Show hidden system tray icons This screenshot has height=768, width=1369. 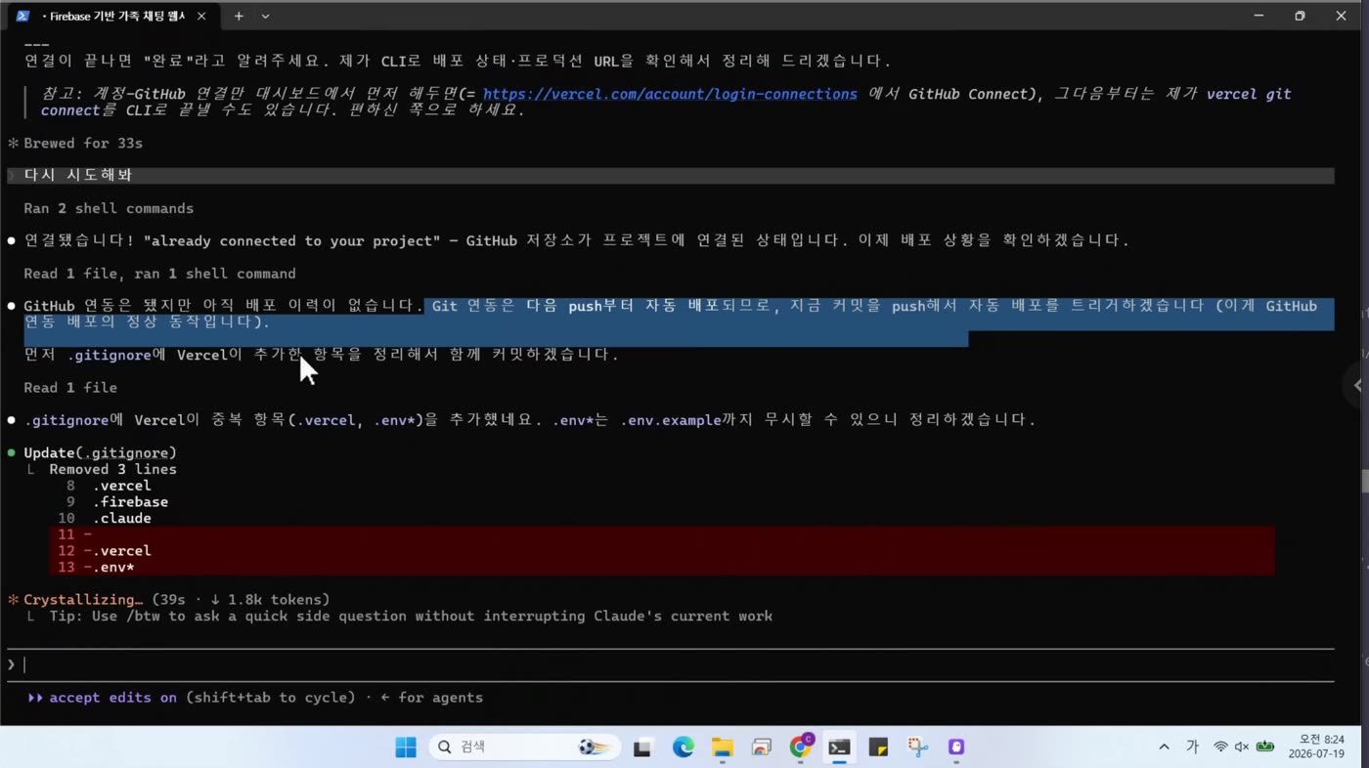pyautogui.click(x=1164, y=747)
